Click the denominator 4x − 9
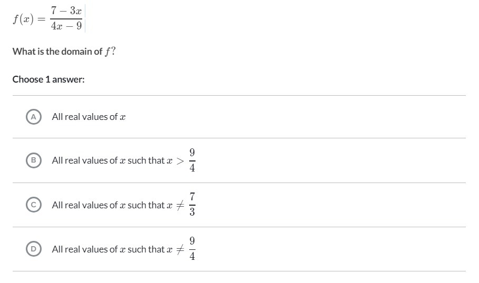This screenshot has width=479, height=283. [66, 26]
